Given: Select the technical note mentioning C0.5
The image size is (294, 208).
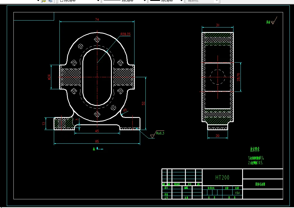Looking at the screenshot, I should click(256, 163).
